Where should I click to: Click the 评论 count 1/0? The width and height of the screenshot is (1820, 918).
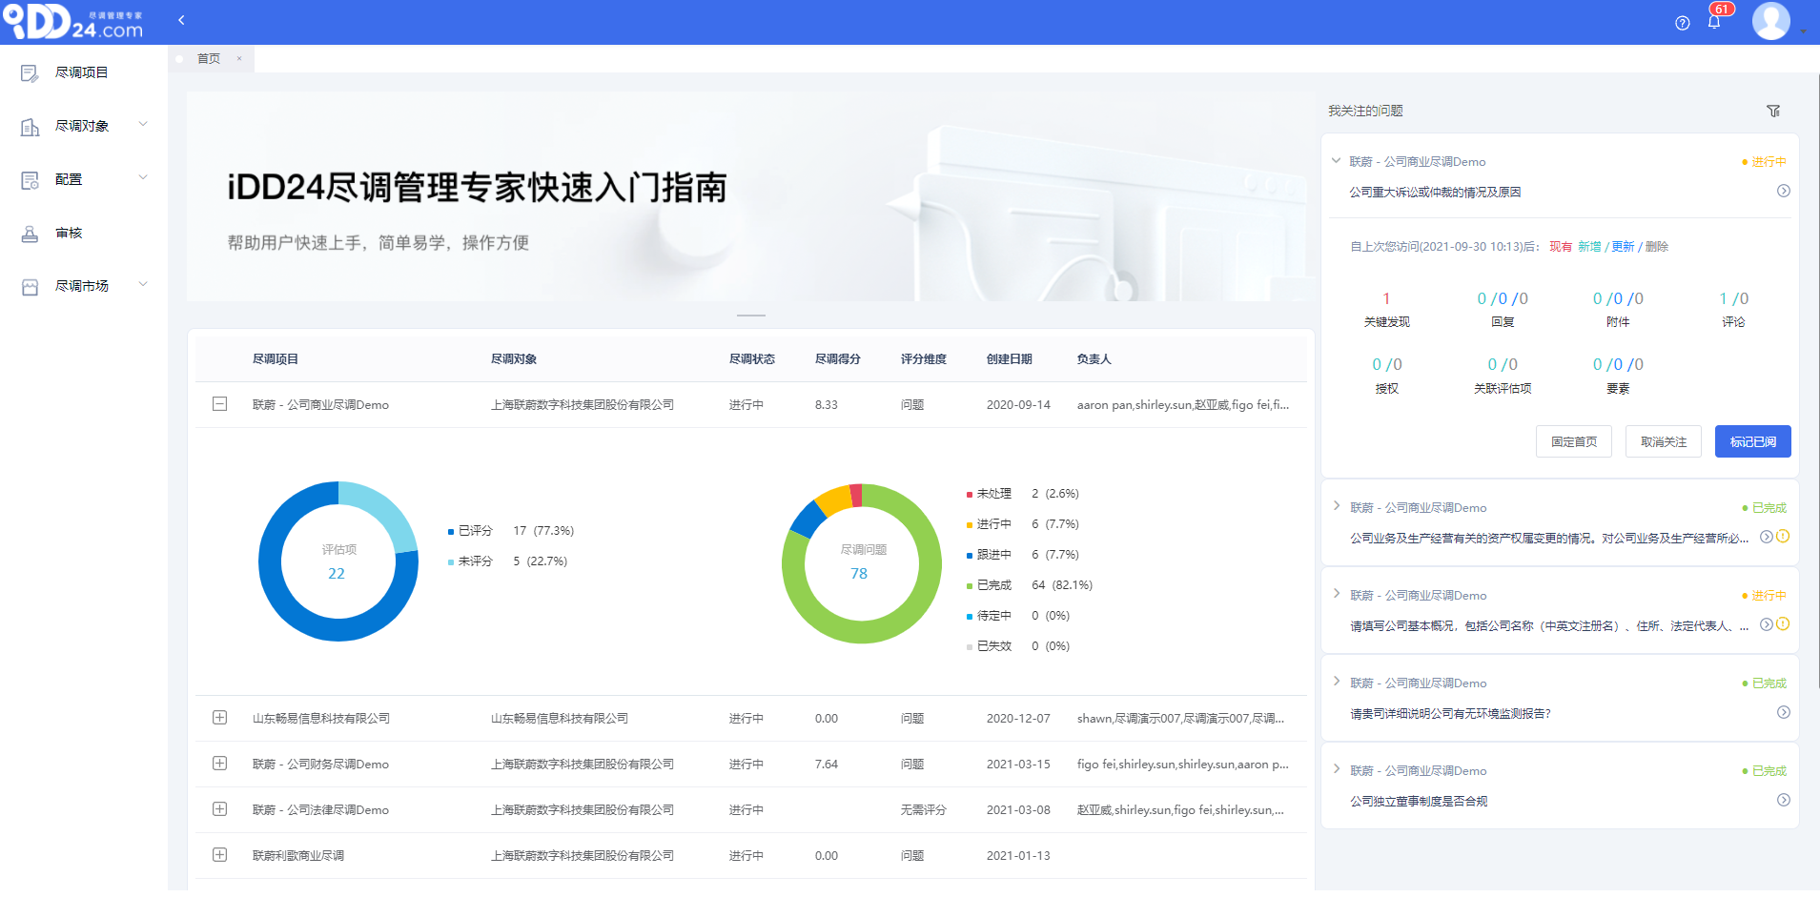1733,298
